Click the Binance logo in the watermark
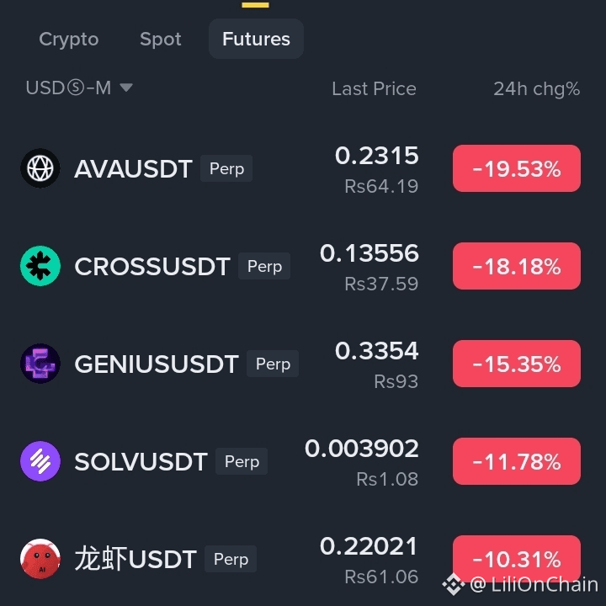This screenshot has width=606, height=606. tap(454, 584)
